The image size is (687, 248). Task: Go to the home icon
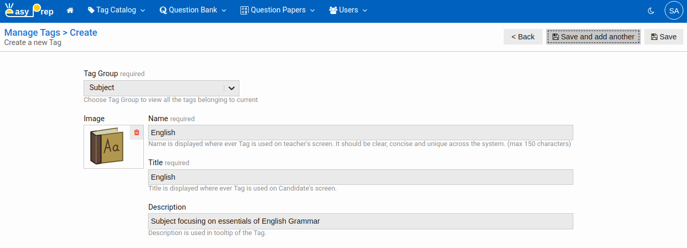pyautogui.click(x=70, y=10)
